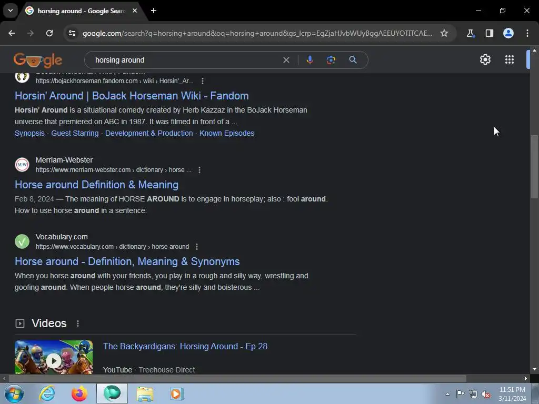
Task: Select the horsing around Google Search tab
Action: tap(81, 11)
